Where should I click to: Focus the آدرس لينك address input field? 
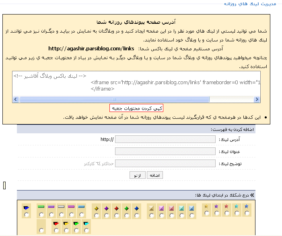pos(165,139)
